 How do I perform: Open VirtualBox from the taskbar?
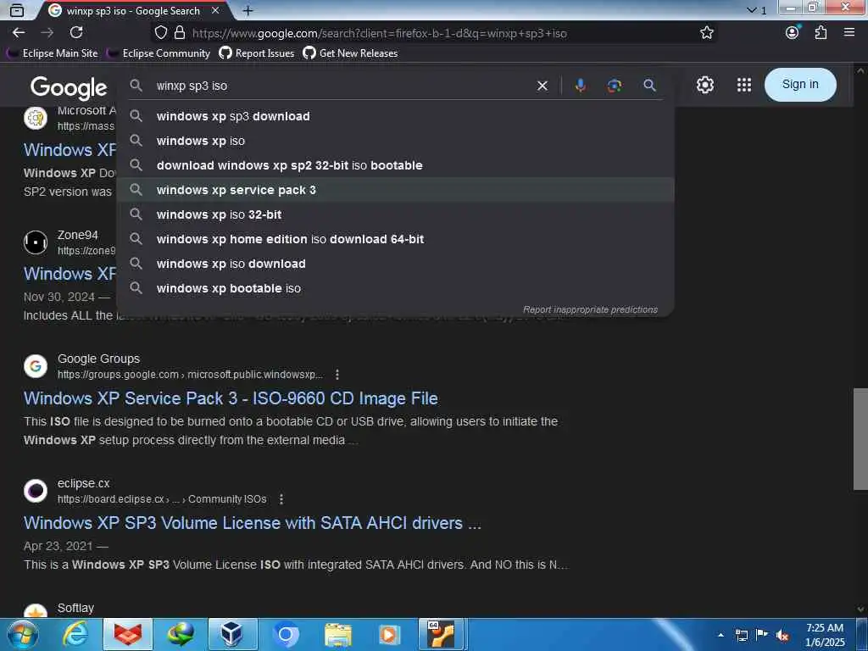coord(232,634)
